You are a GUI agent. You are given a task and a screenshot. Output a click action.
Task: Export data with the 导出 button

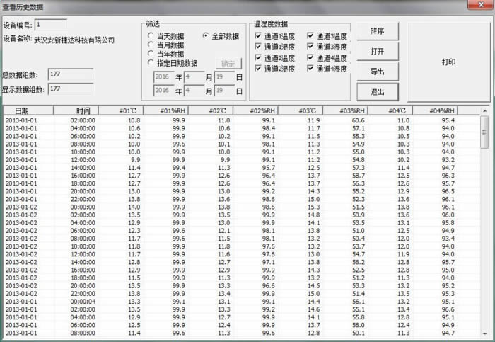[378, 72]
